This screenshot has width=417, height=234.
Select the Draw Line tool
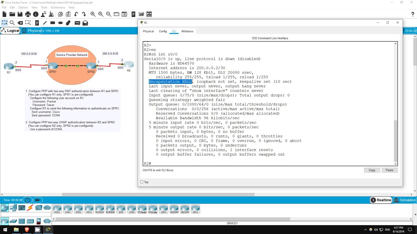[x=45, y=23]
